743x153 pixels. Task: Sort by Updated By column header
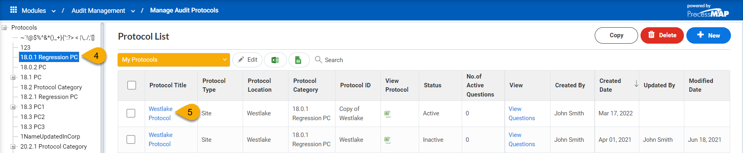click(659, 85)
